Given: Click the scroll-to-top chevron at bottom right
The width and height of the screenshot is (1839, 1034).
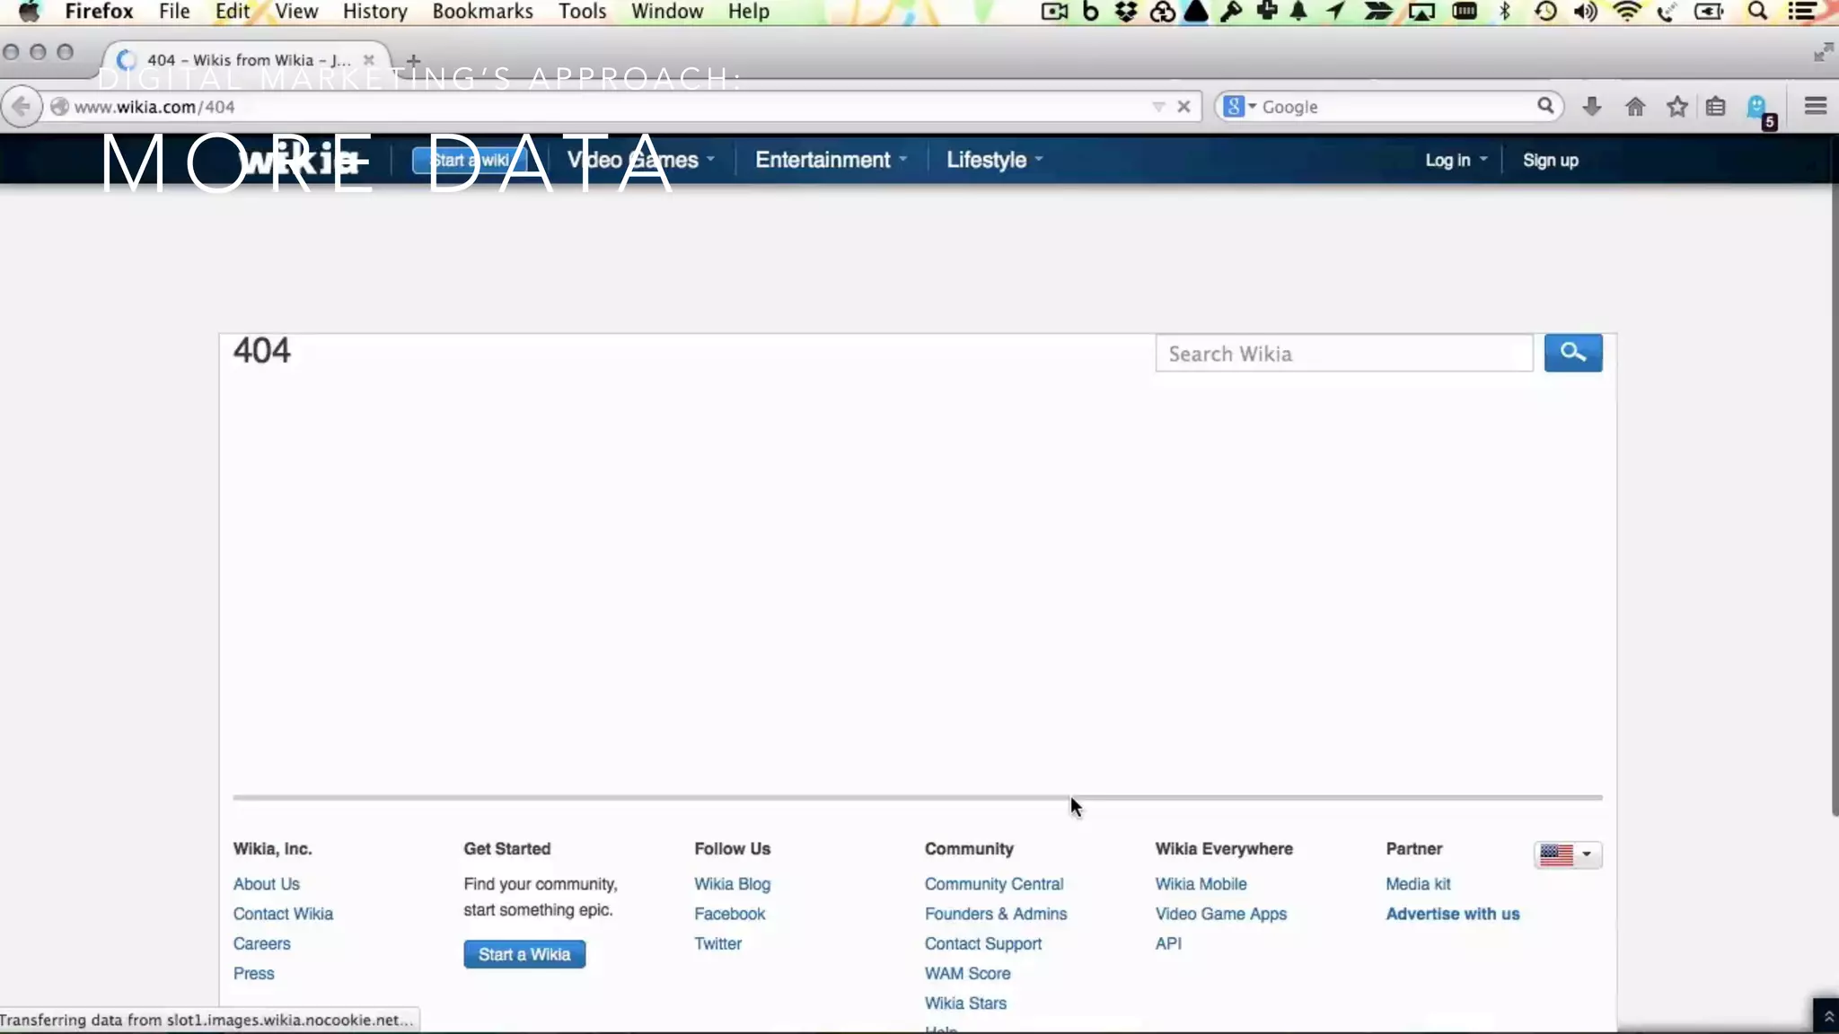Looking at the screenshot, I should click(1827, 1016).
